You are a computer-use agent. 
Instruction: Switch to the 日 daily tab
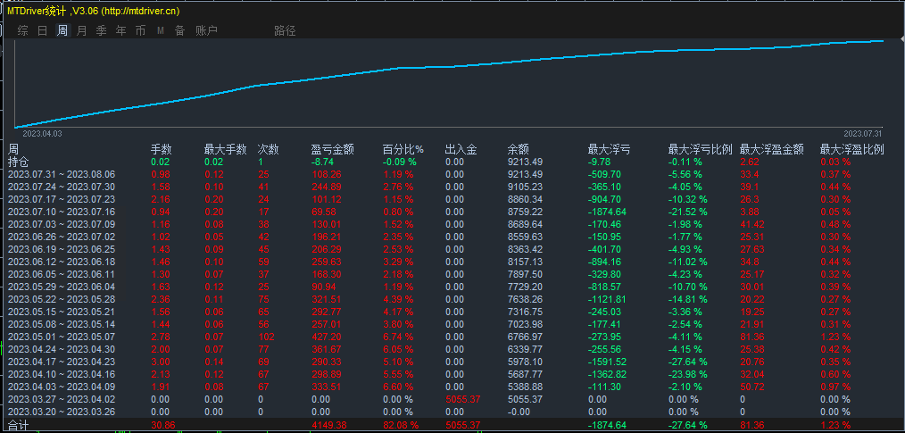[42, 30]
